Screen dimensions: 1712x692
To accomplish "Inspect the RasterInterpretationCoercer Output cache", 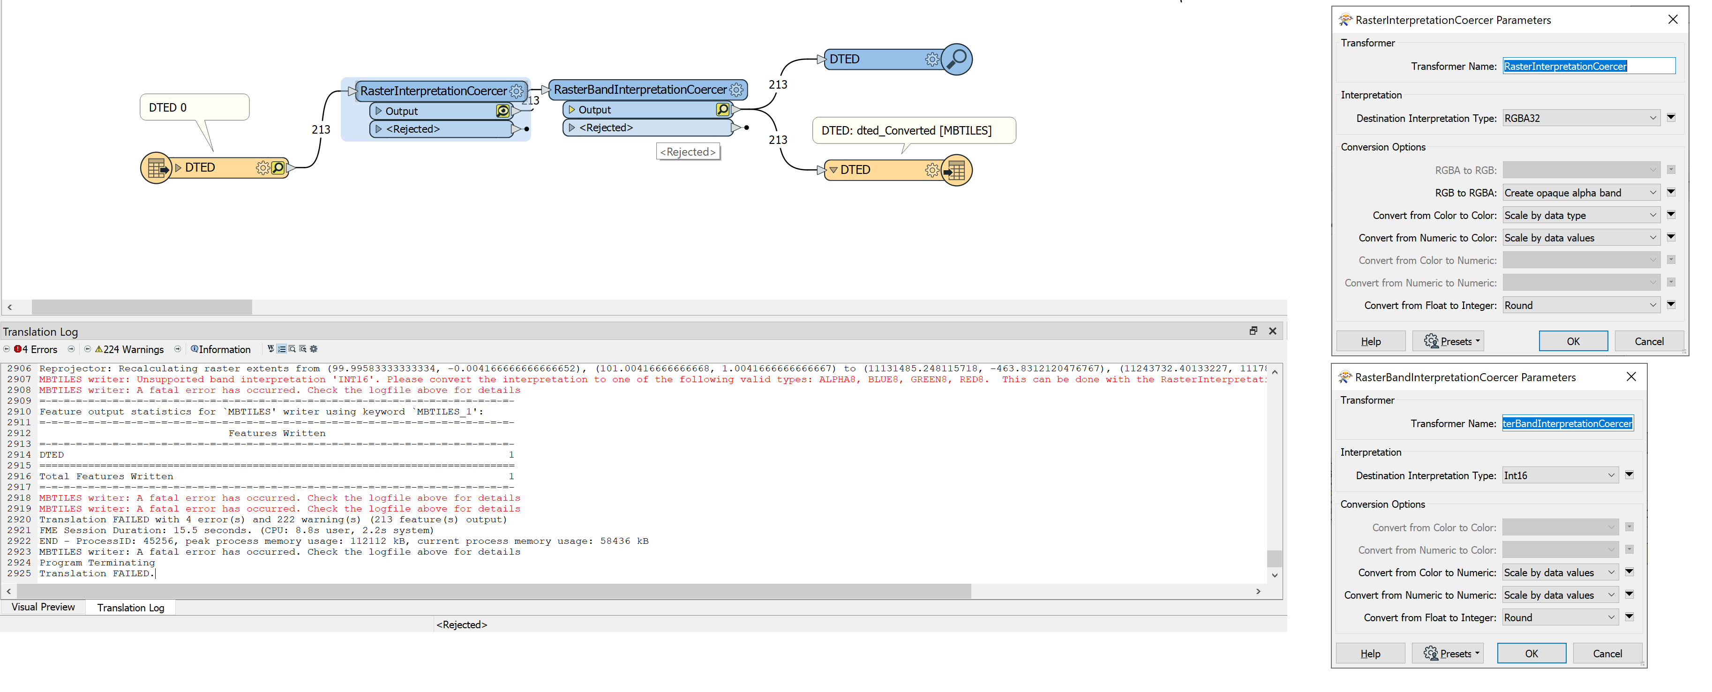I will [503, 111].
